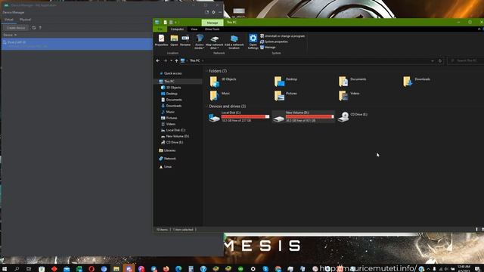Sort by the Device column header
484x272 pixels.
pos(10,36)
